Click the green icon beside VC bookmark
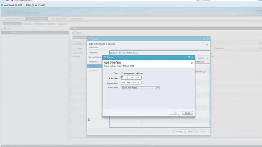This screenshot has height=147, width=262. [x=33, y=5]
